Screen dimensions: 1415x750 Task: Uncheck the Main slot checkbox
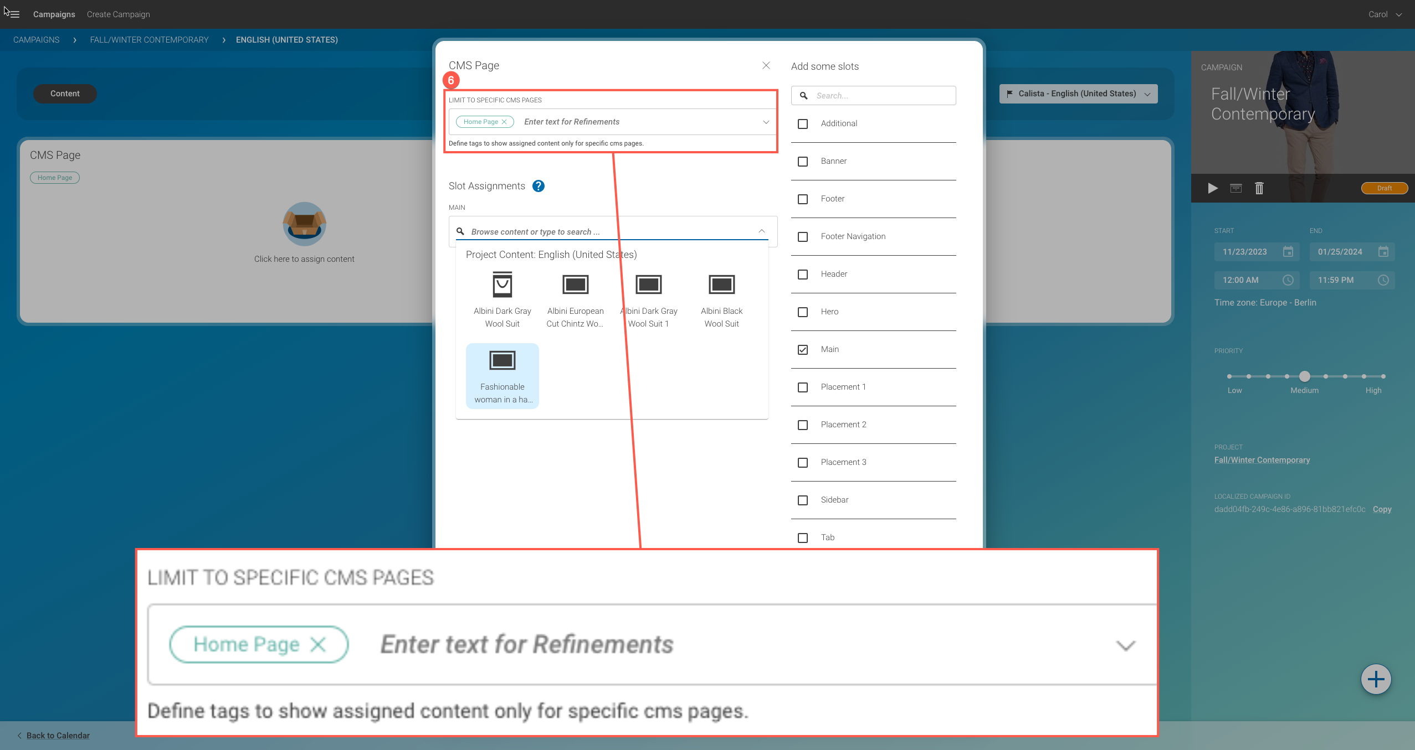pos(803,350)
